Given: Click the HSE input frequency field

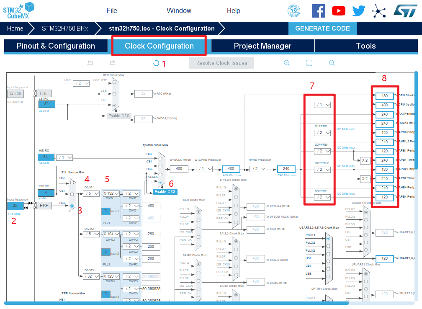Looking at the screenshot, I should (15, 206).
